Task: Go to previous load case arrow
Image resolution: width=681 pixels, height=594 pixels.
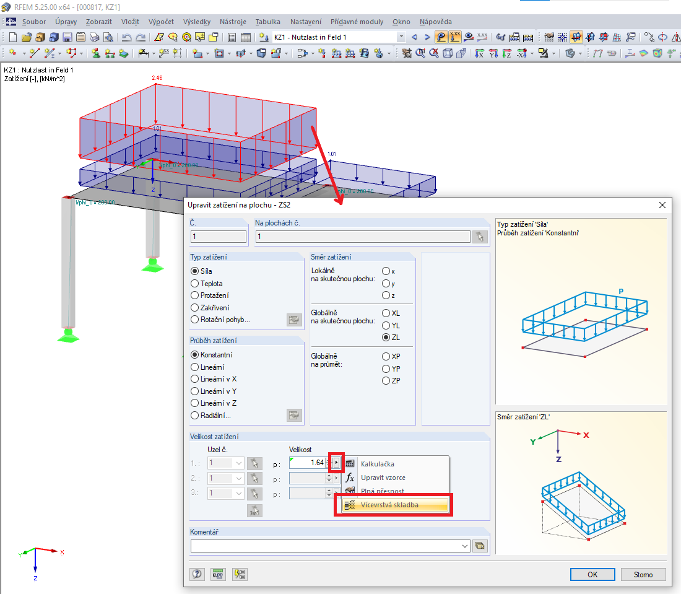Action: pyautogui.click(x=414, y=37)
